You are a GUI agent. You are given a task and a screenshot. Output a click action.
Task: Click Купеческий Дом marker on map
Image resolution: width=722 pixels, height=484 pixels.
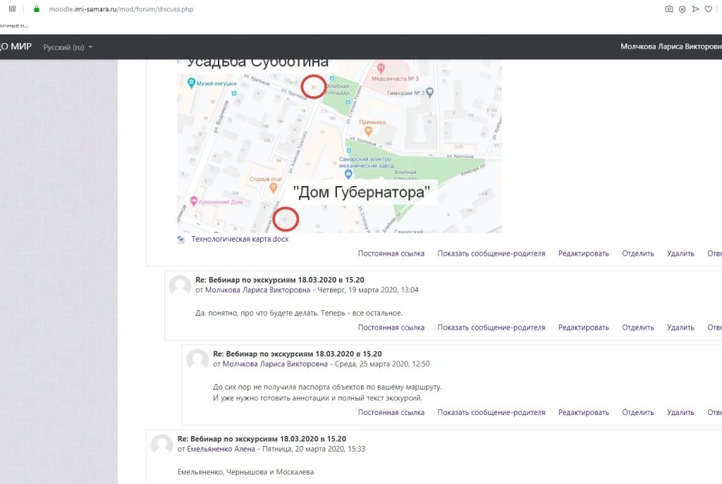[x=193, y=201]
